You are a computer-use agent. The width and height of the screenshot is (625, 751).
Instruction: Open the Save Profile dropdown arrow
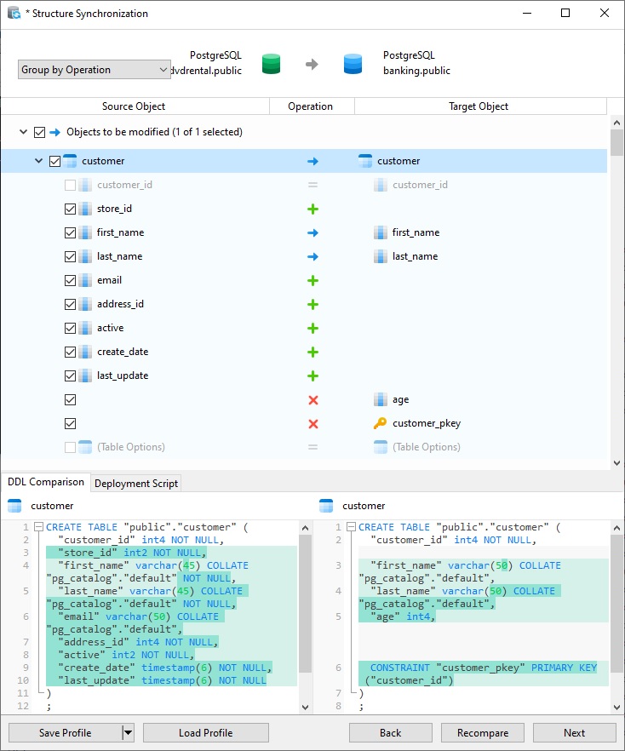(x=128, y=733)
